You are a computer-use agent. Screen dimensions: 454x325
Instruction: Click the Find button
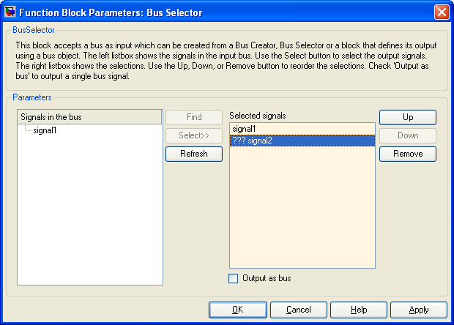coord(194,117)
